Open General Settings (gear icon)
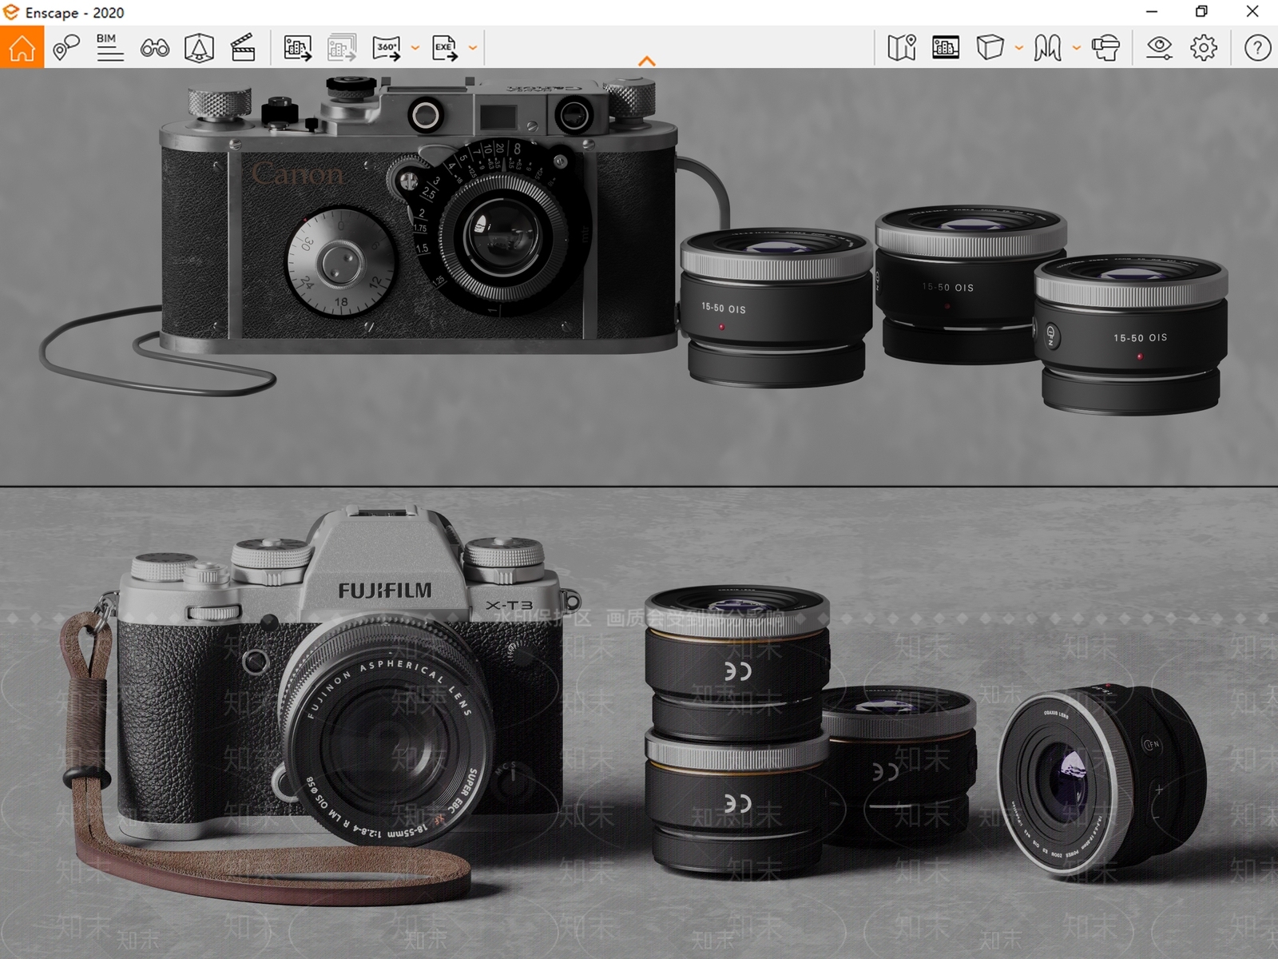1278x959 pixels. coord(1204,47)
